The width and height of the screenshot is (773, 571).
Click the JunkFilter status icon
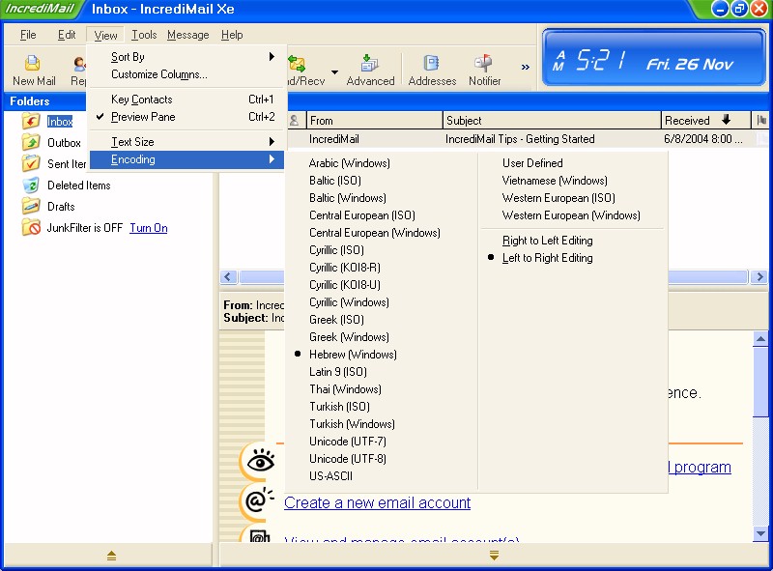31,228
